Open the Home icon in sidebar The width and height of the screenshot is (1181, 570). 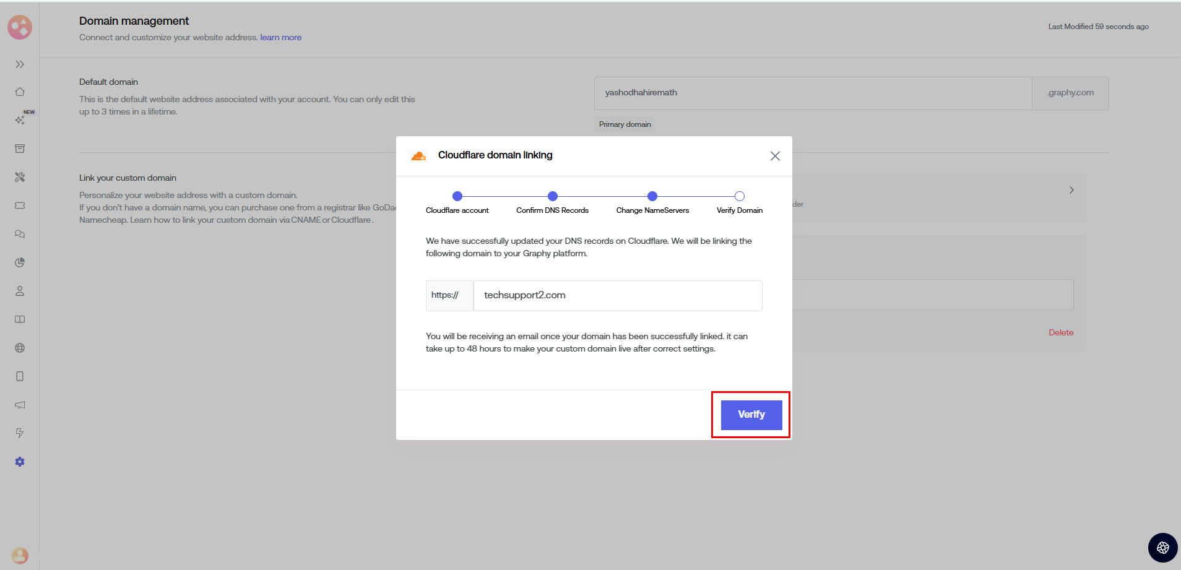tap(20, 92)
